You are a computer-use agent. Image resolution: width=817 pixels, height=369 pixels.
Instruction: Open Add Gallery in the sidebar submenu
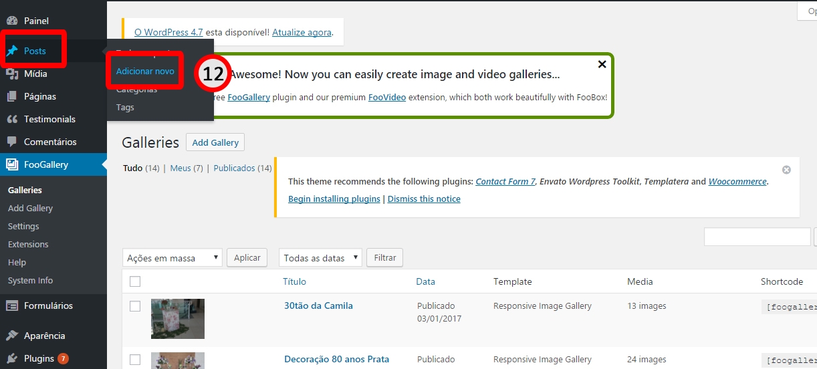point(30,208)
